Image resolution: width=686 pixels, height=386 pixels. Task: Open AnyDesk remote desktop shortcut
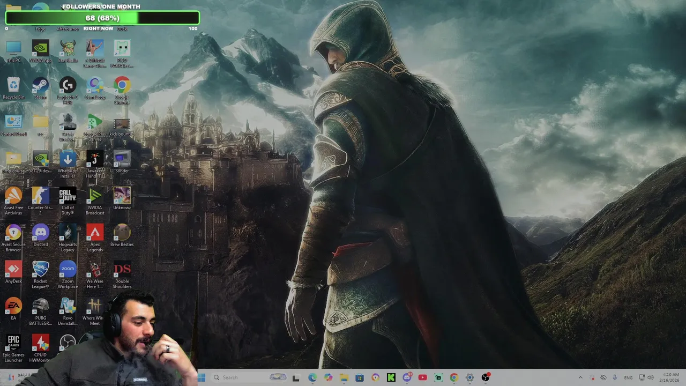pyautogui.click(x=13, y=273)
